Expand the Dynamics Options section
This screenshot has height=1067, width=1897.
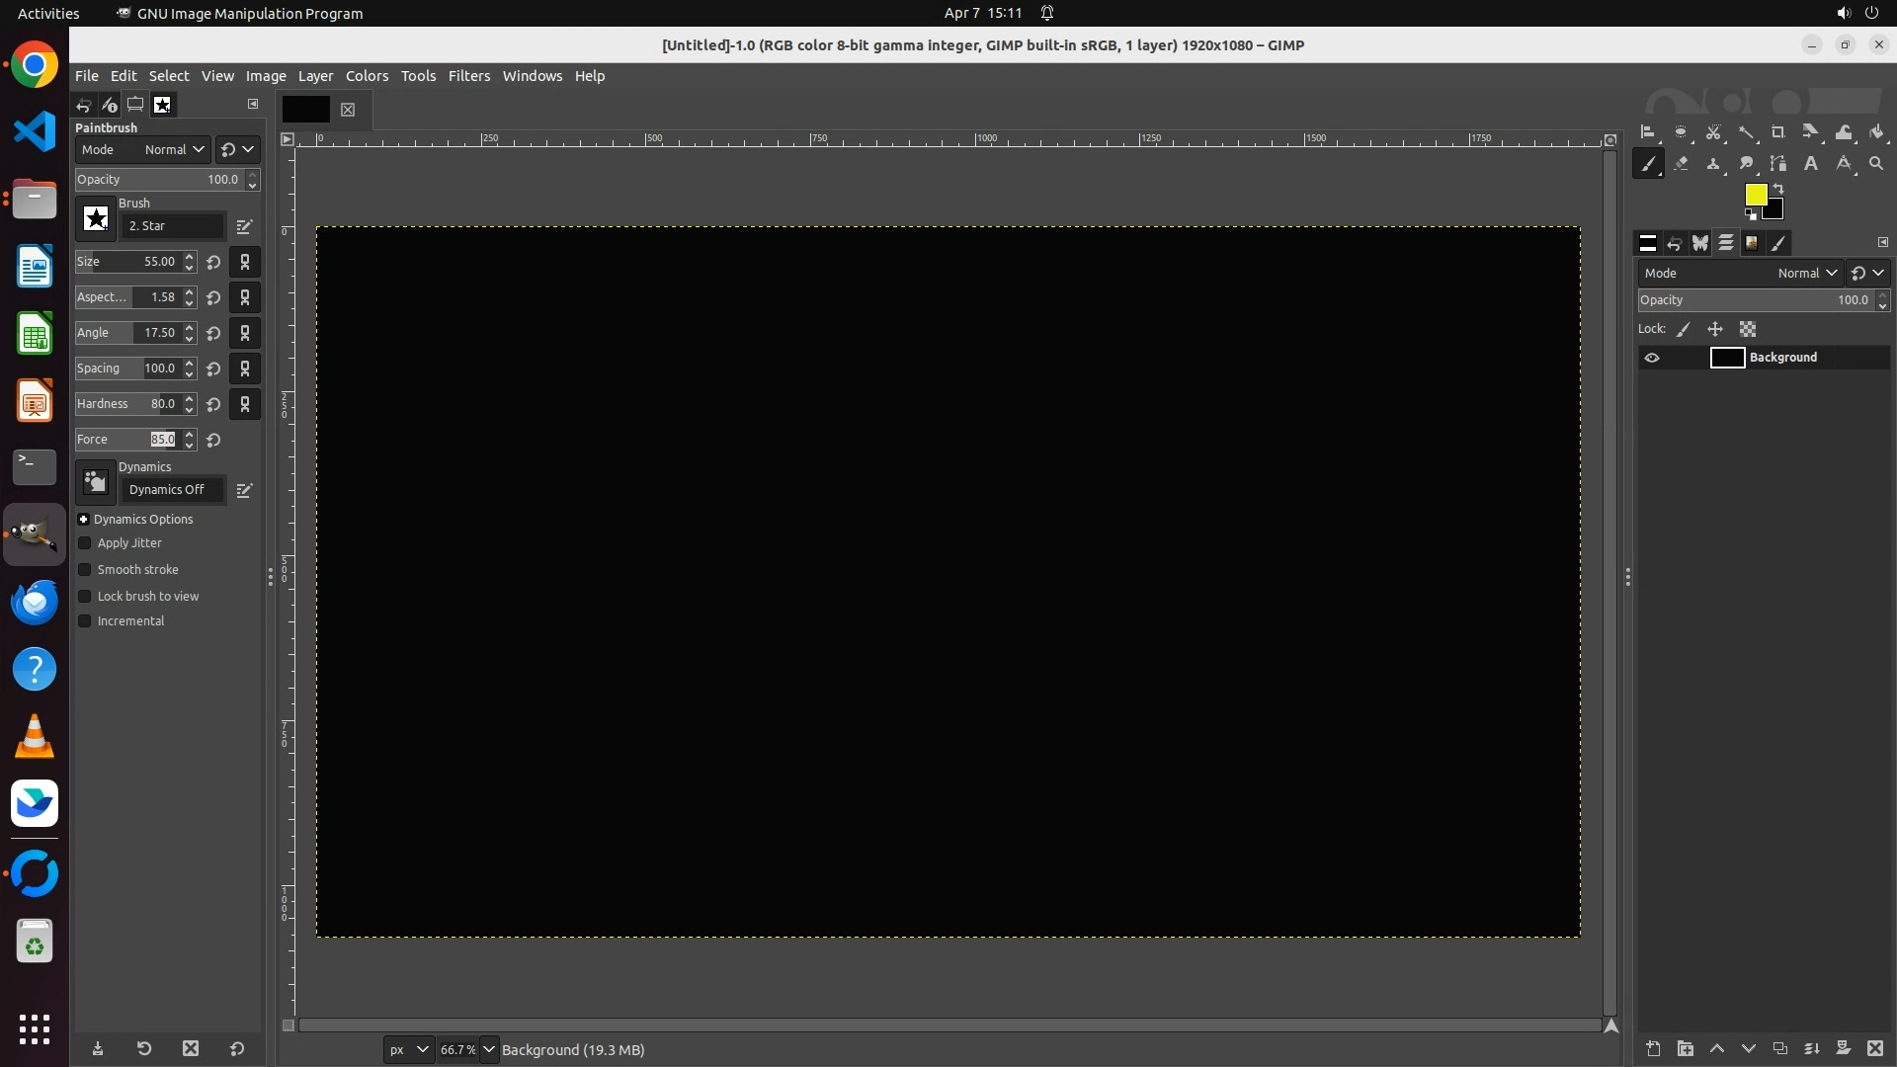[84, 520]
